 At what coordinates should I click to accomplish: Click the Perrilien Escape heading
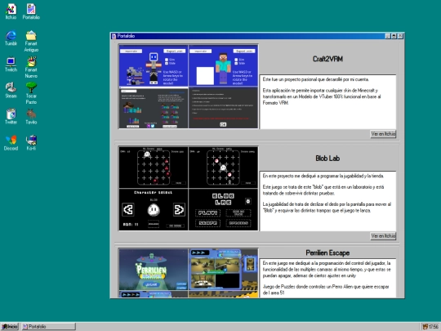point(327,253)
